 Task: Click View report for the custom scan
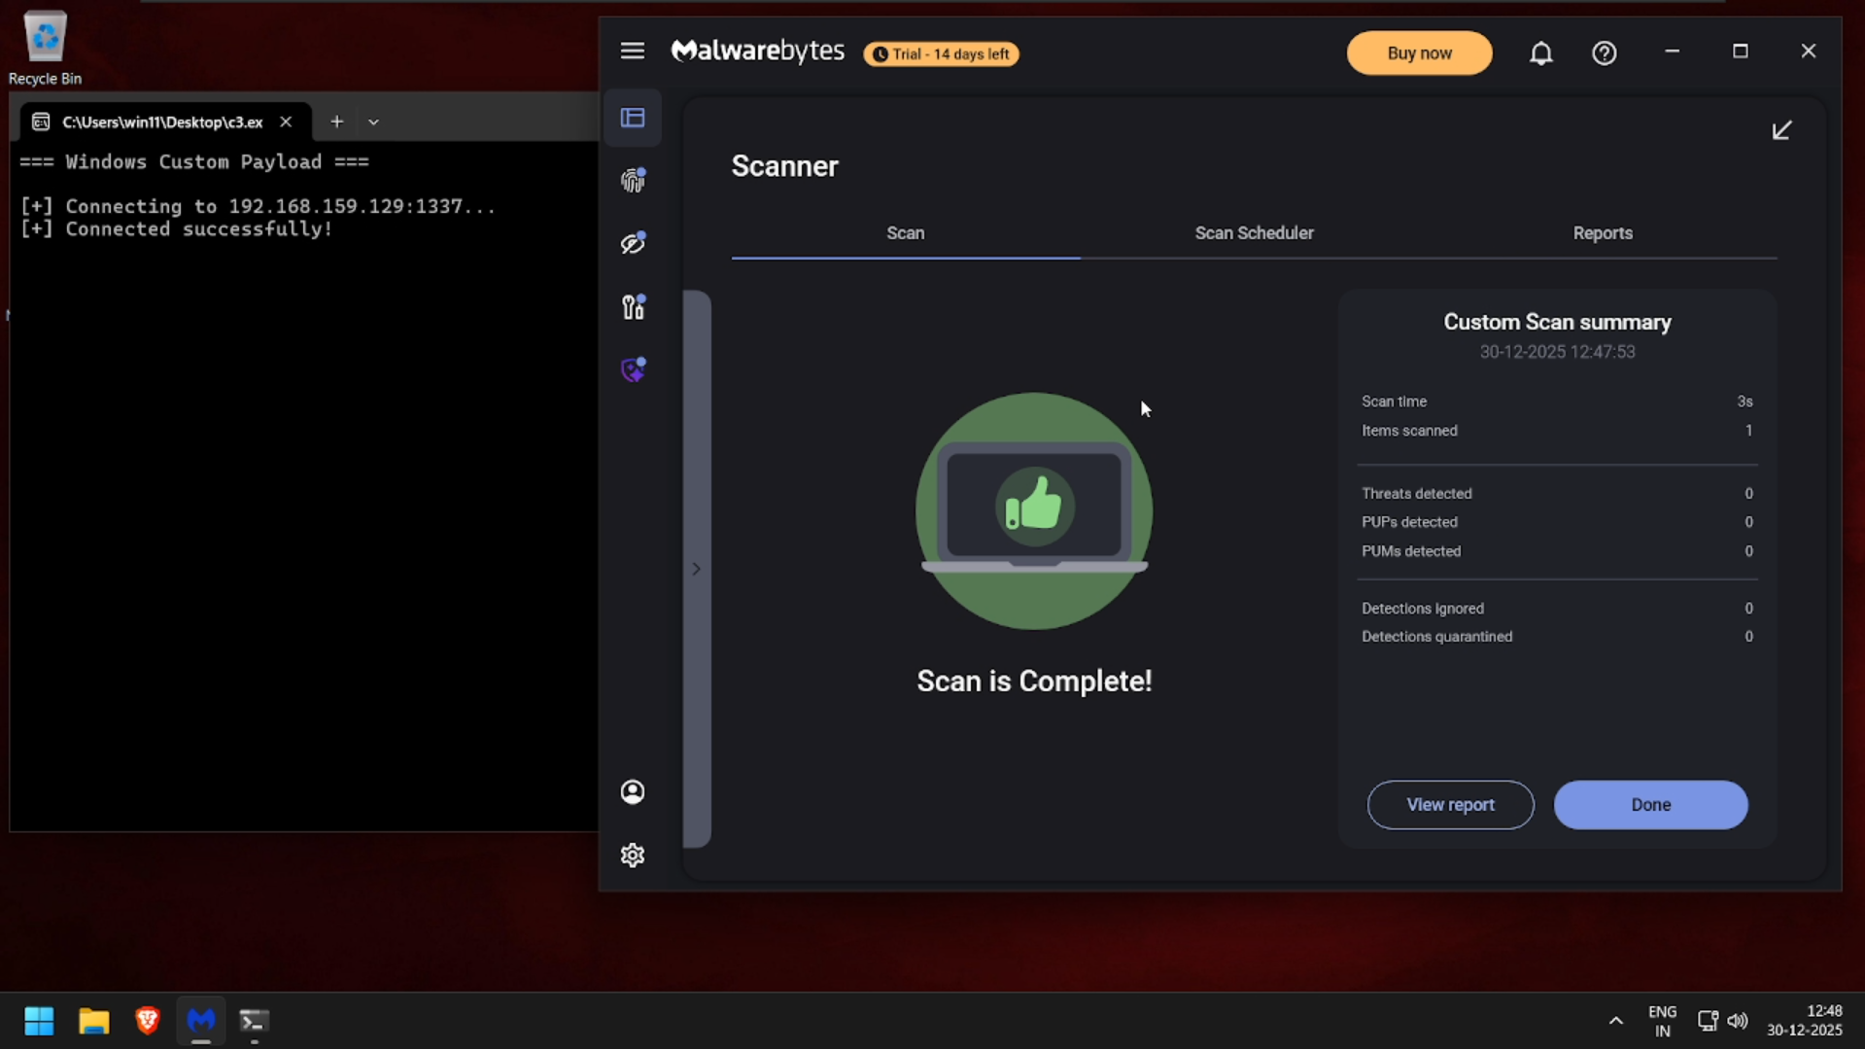(x=1450, y=805)
